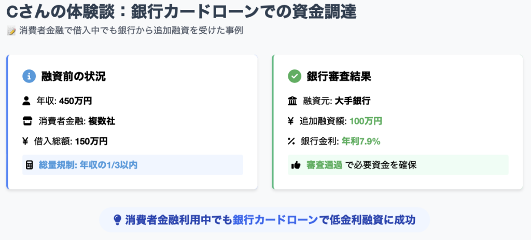The width and height of the screenshot is (531, 240).
Task: Click the yen icon beside 借入総額
Action: pos(25,141)
